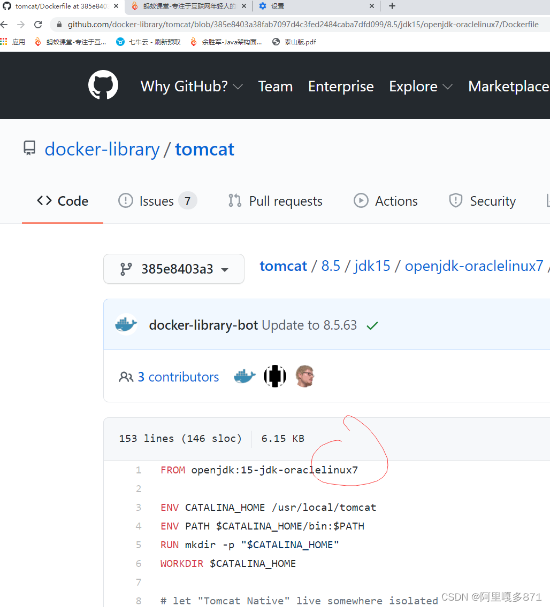550x607 pixels.
Task: Select the Actions tab
Action: [386, 201]
